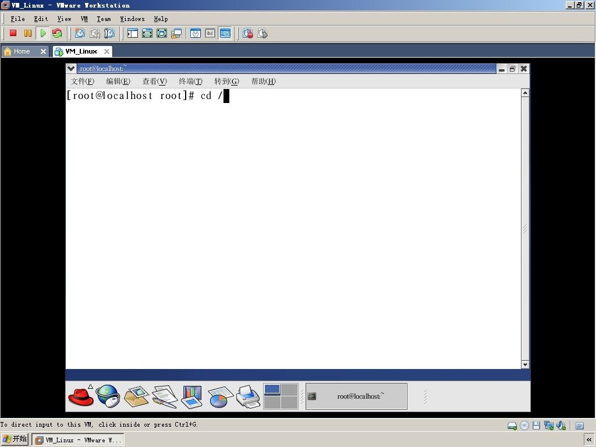Take a snapshot with the clock icon
Image resolution: width=596 pixels, height=447 pixels.
pyautogui.click(x=80, y=33)
